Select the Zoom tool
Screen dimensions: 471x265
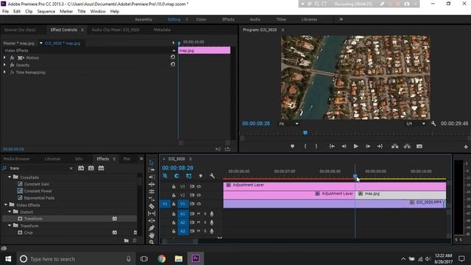[152, 242]
